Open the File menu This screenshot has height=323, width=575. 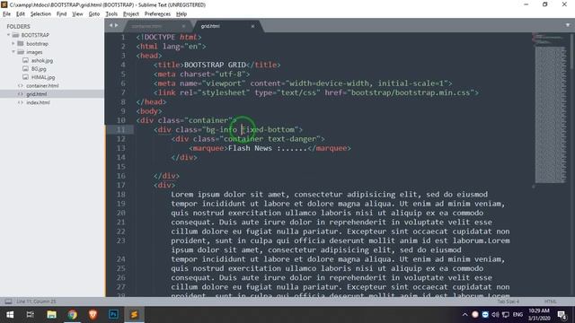click(x=6, y=14)
